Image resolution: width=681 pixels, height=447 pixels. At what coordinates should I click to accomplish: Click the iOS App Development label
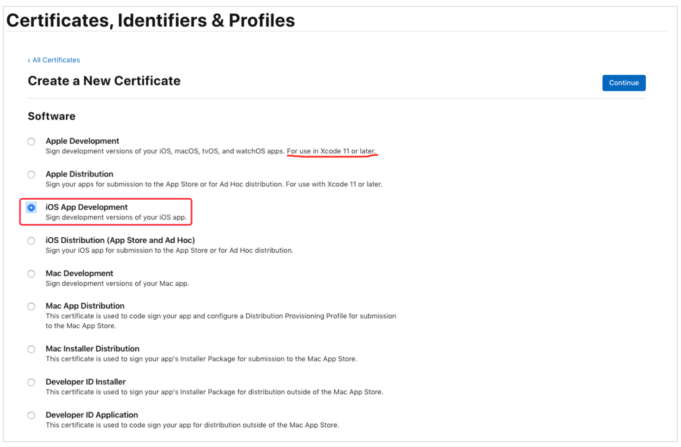[86, 207]
